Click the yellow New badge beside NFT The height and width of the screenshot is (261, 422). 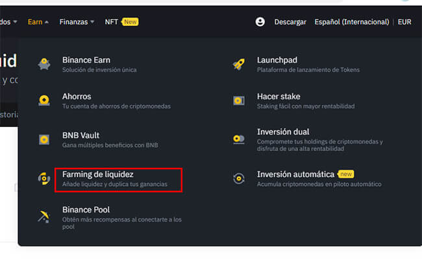[130, 22]
